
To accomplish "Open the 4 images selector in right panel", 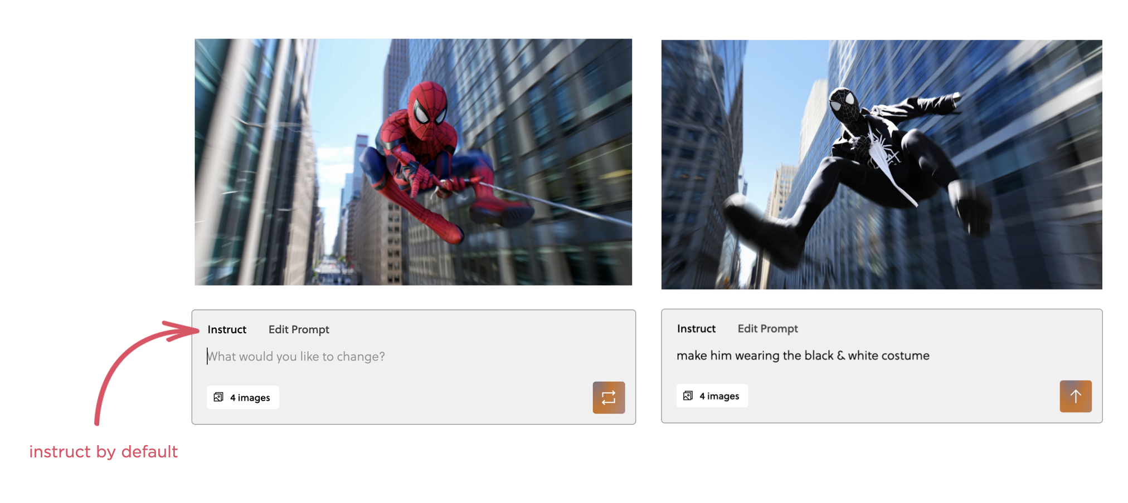I will pyautogui.click(x=712, y=396).
